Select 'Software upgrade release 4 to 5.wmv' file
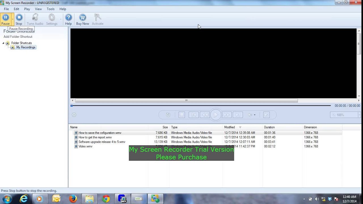Image resolution: width=363 pixels, height=204 pixels. click(102, 142)
